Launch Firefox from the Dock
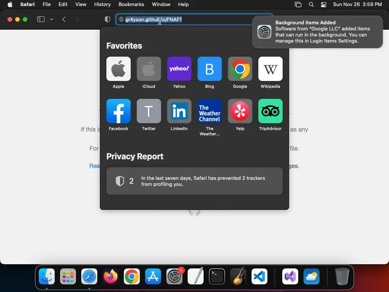Viewport: 389px width, 292px height. 111,276
